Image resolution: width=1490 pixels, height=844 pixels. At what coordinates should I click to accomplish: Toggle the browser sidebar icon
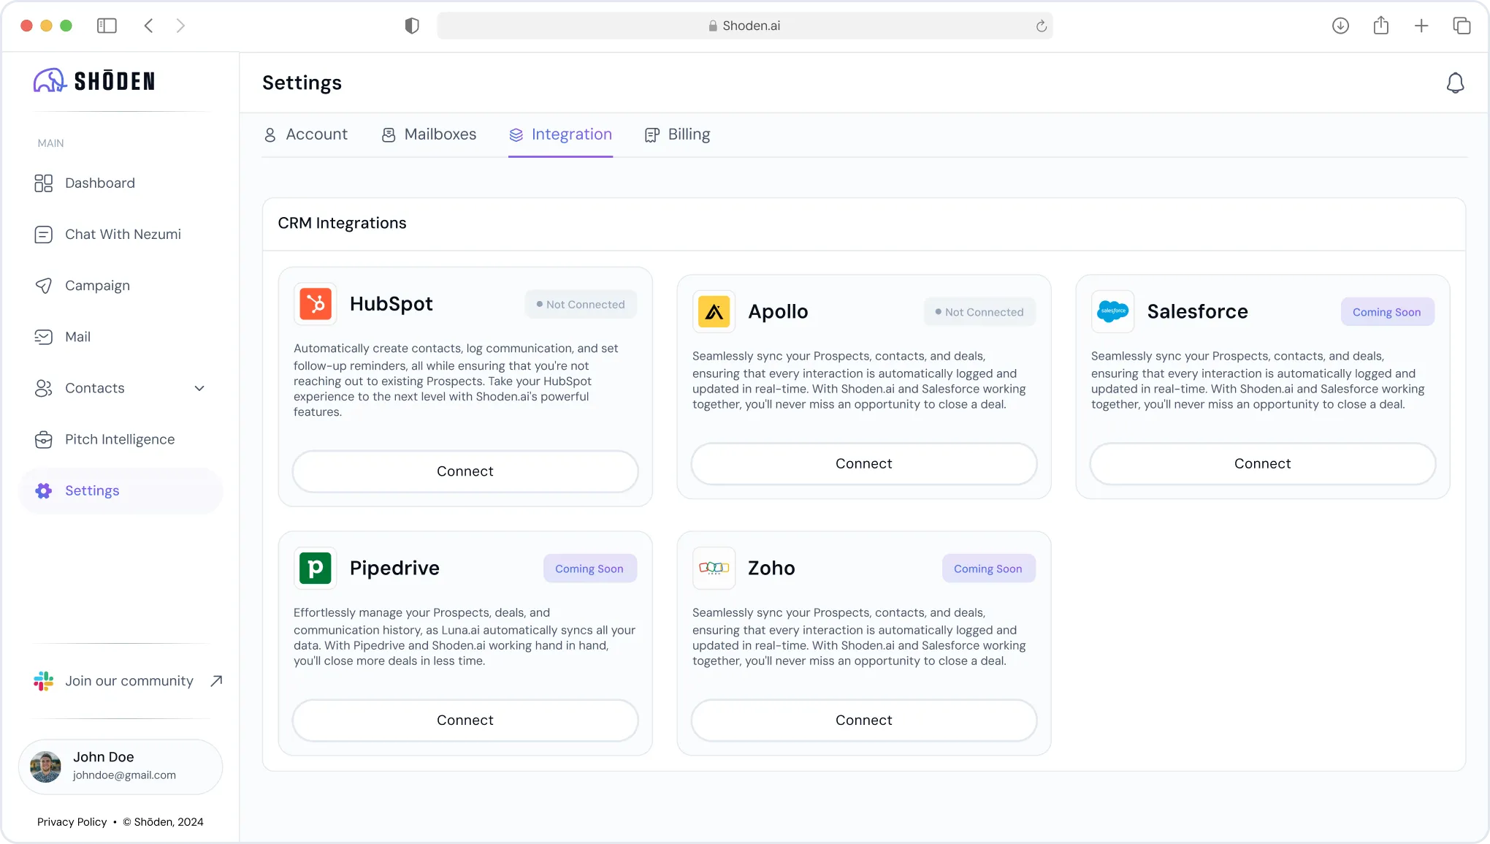coord(107,26)
